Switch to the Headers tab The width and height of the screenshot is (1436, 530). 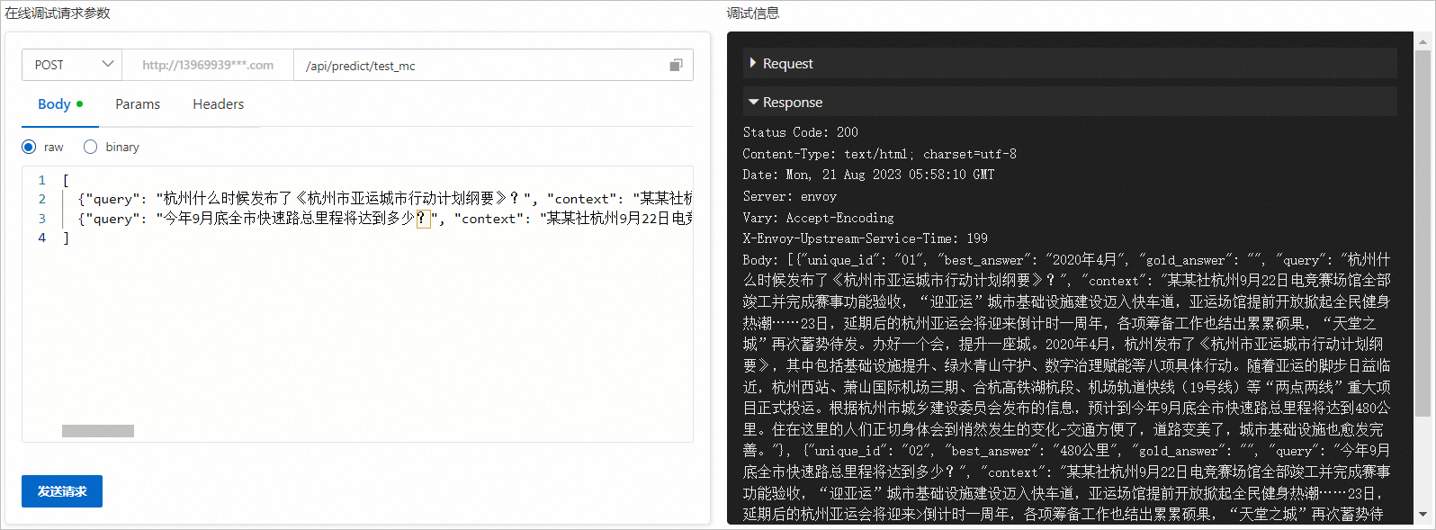pyautogui.click(x=219, y=104)
